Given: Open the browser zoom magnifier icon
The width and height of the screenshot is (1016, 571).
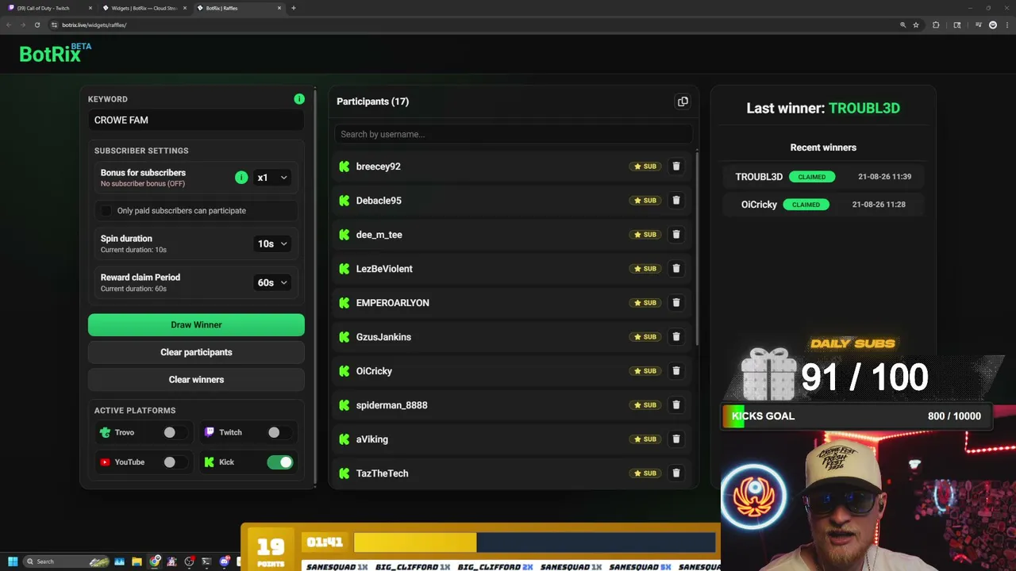Looking at the screenshot, I should tap(902, 25).
